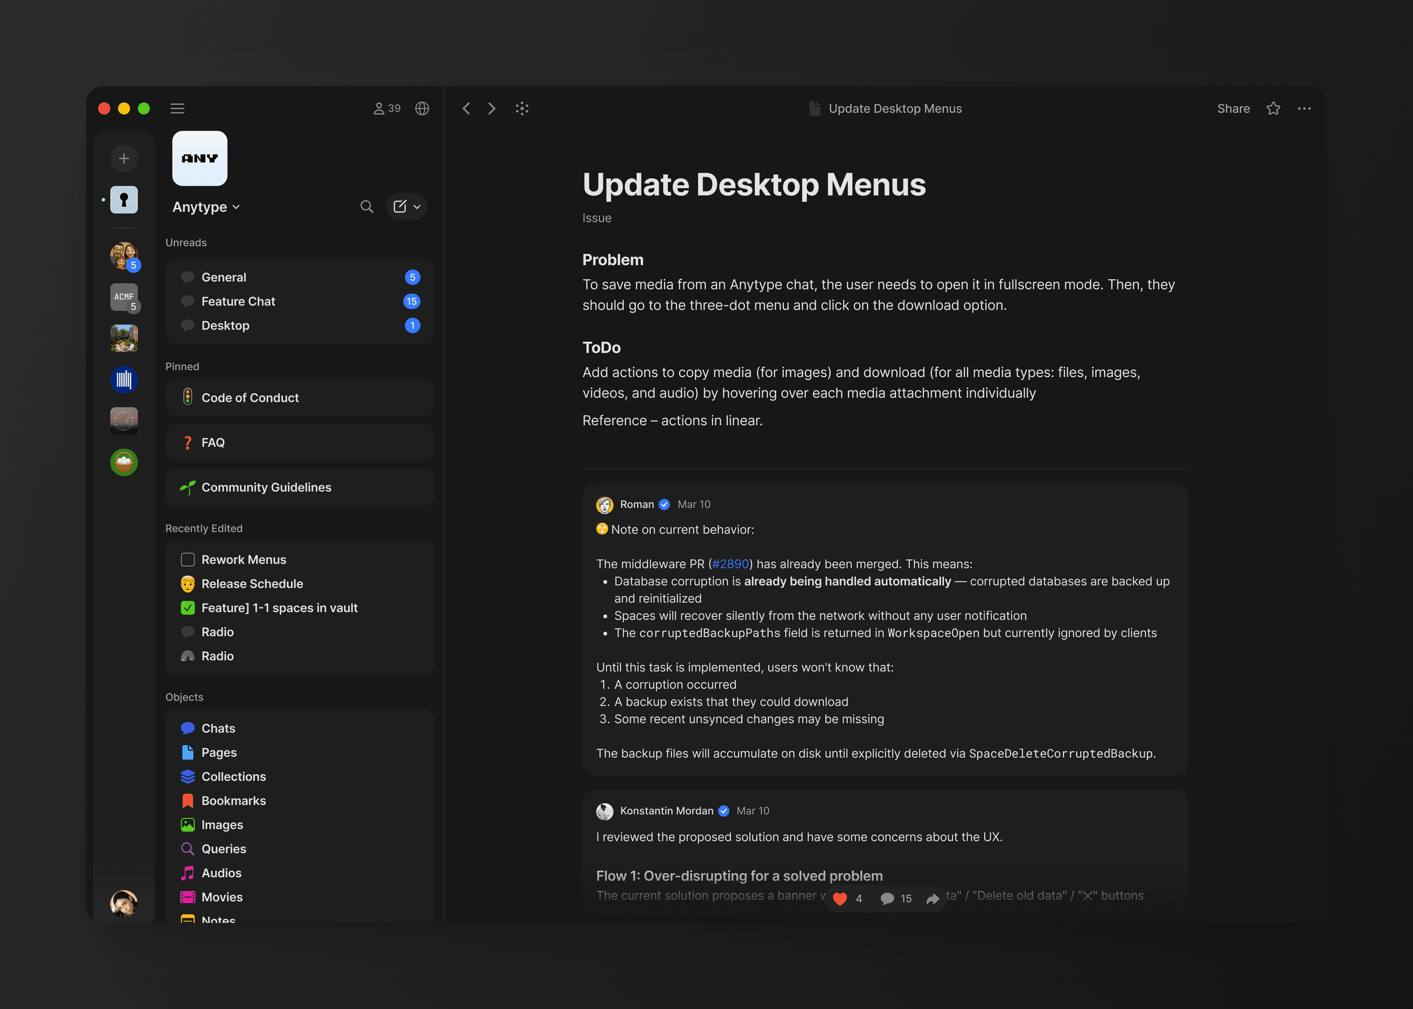
Task: Open the search magnifier in sidebar
Action: (x=367, y=207)
